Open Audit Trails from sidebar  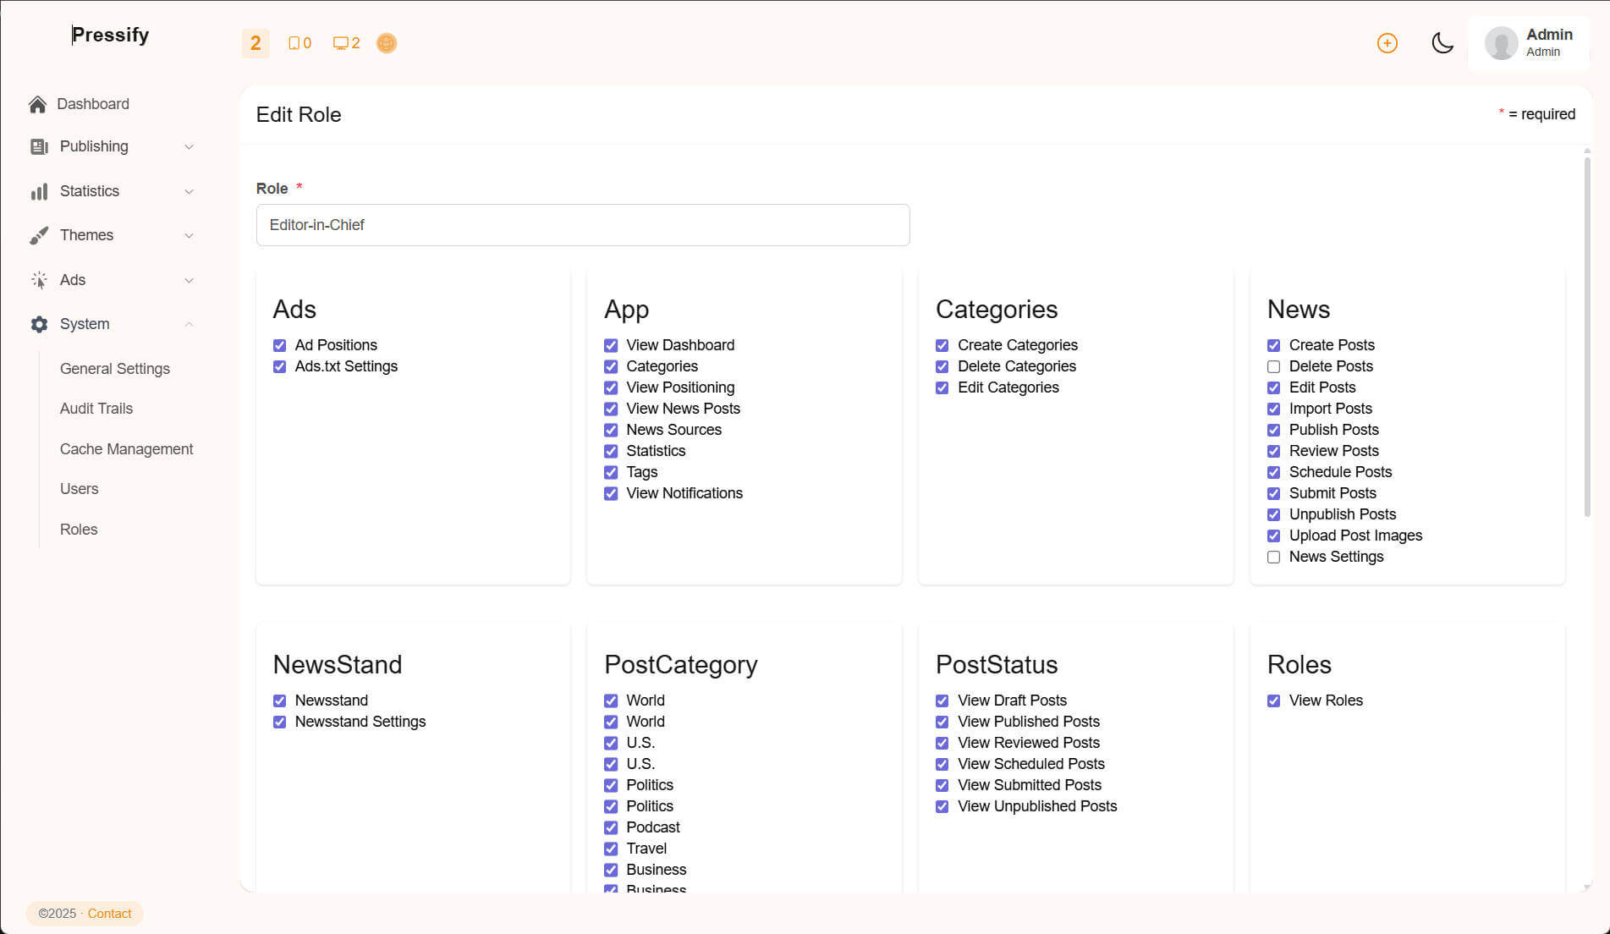click(x=96, y=409)
